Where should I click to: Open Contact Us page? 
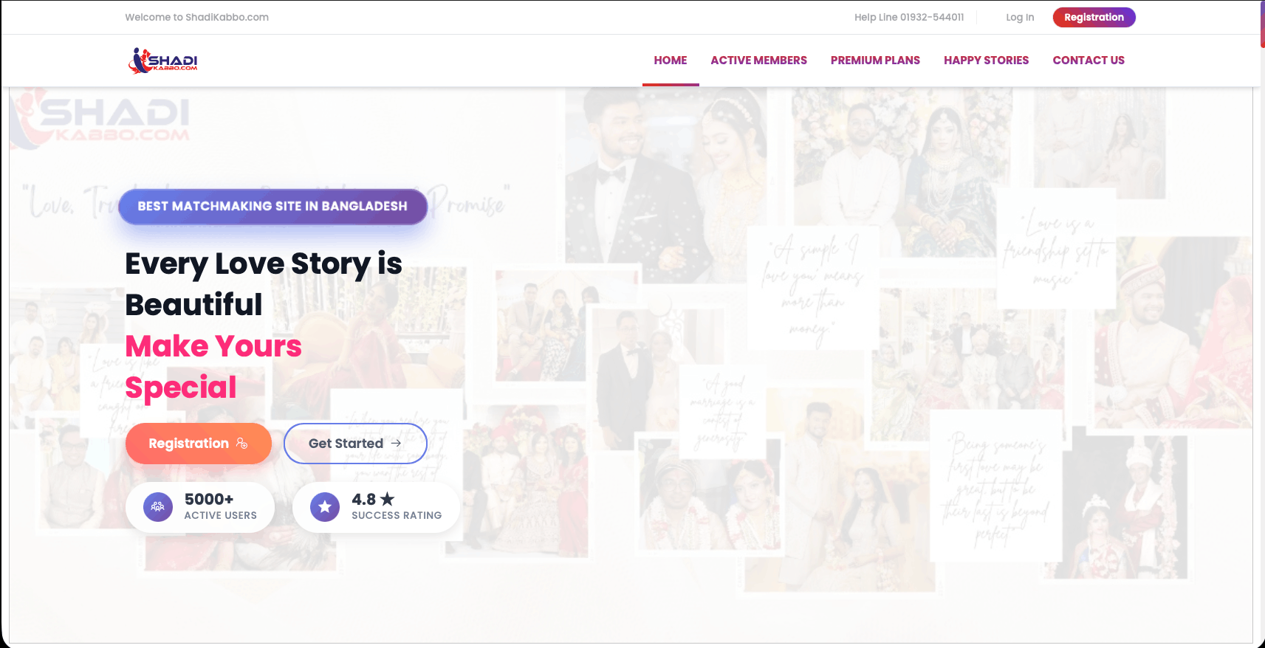(1089, 61)
